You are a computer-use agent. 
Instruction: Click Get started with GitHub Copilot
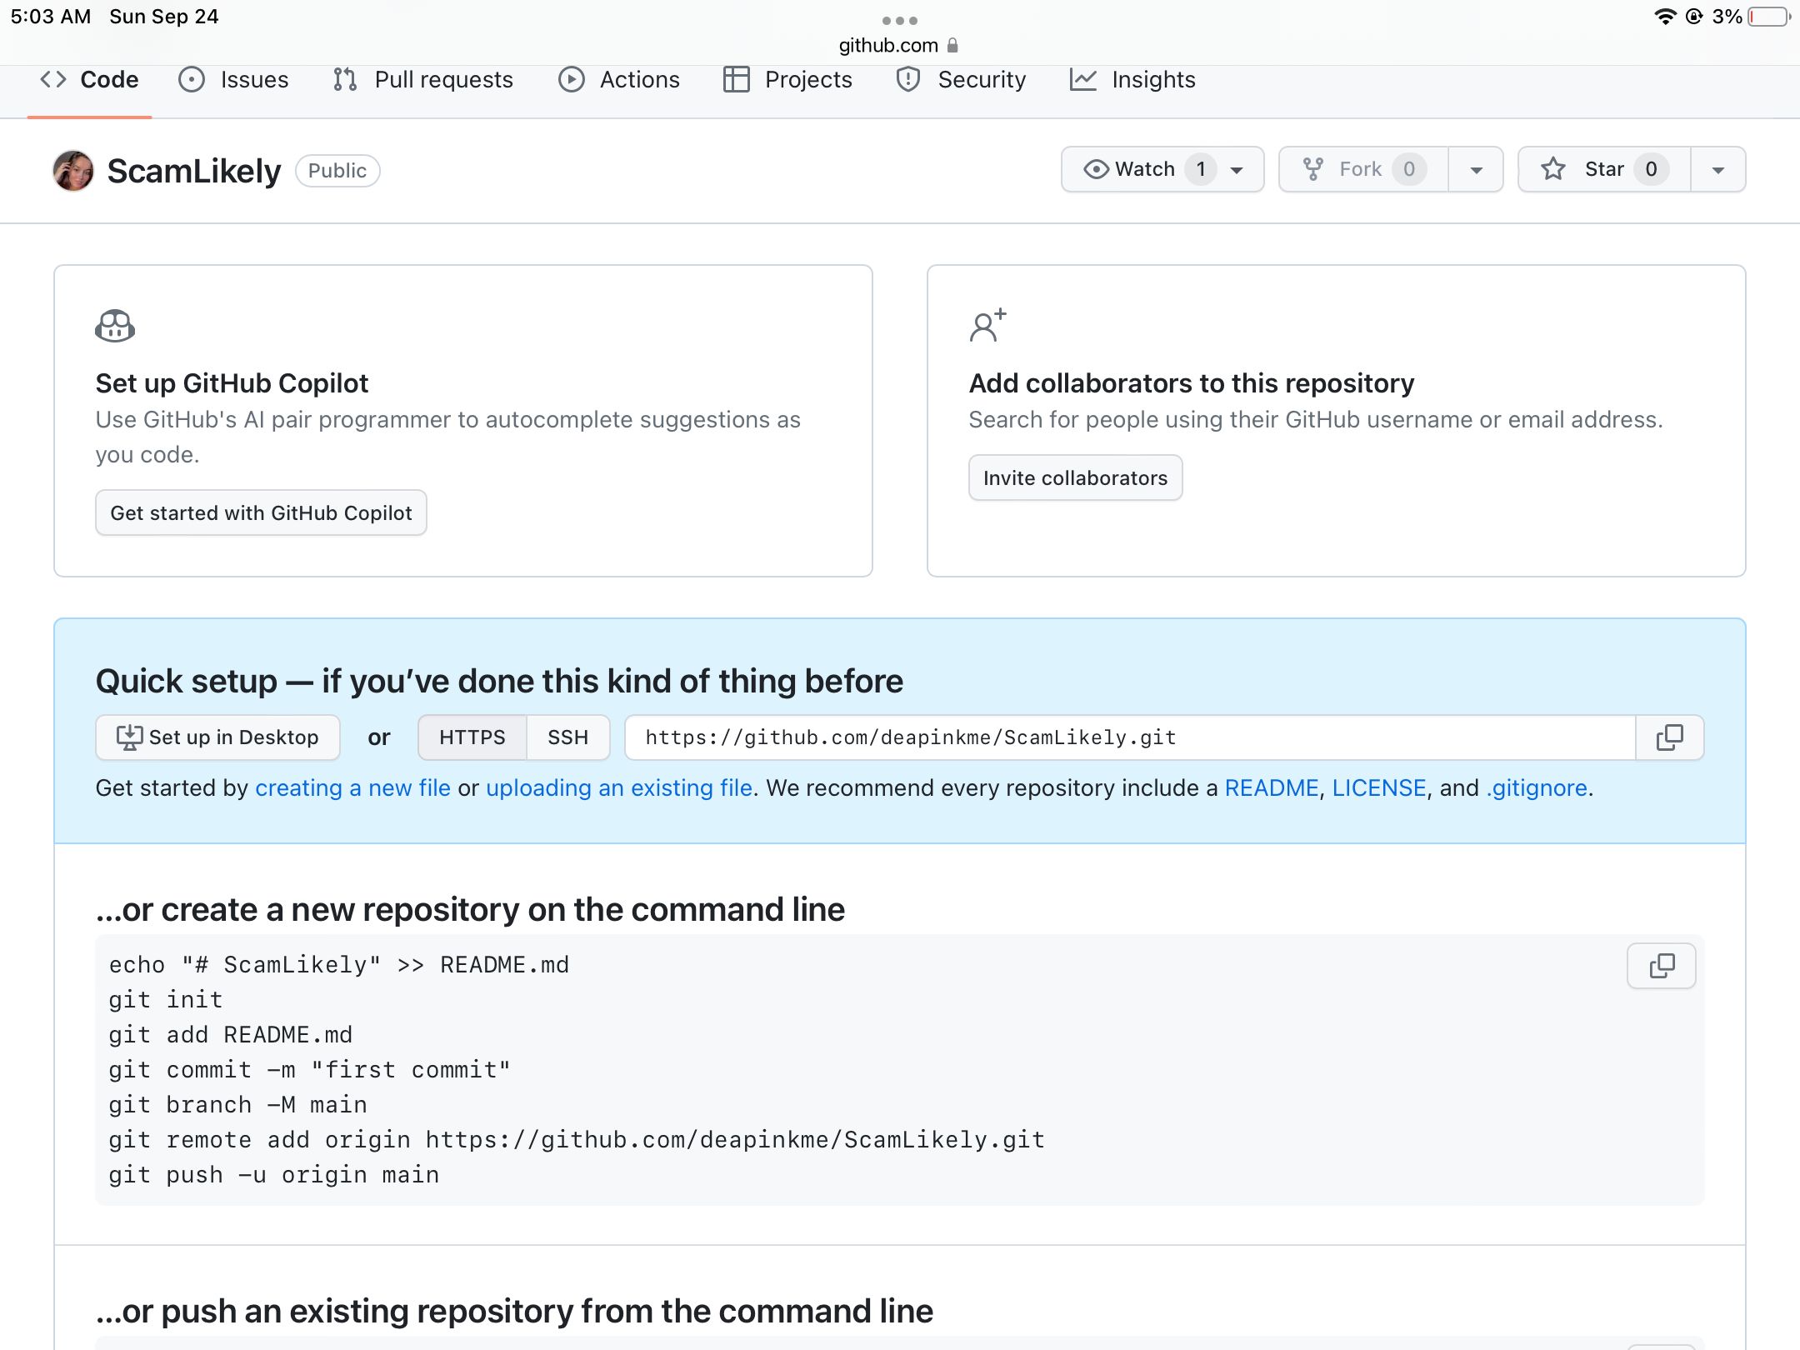tap(261, 512)
